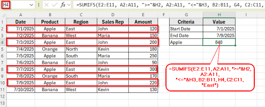Image resolution: width=265 pixels, height=107 pixels.
Task: Open the Name Box dropdown arrow
Action: tap(32, 5)
